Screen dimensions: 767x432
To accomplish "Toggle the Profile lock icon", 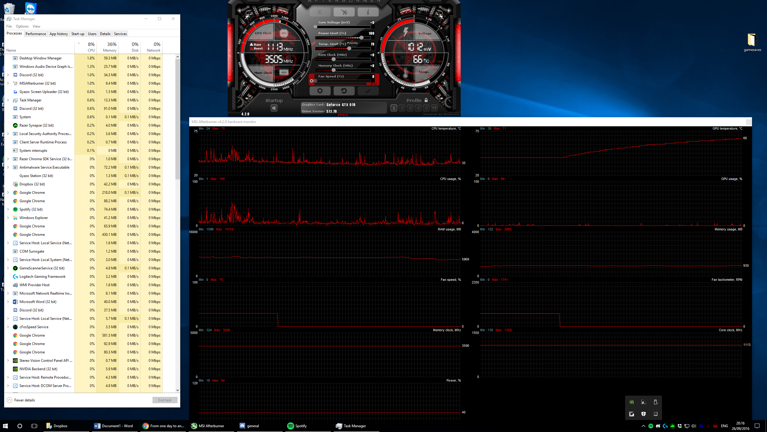I will pos(426,100).
